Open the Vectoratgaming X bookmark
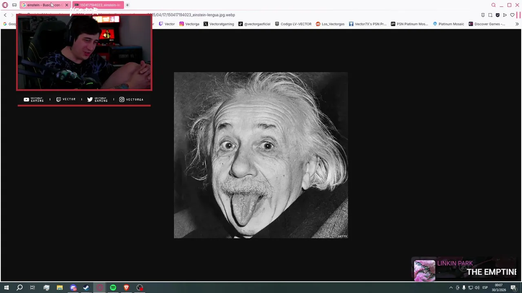The width and height of the screenshot is (522, 293). point(219,24)
